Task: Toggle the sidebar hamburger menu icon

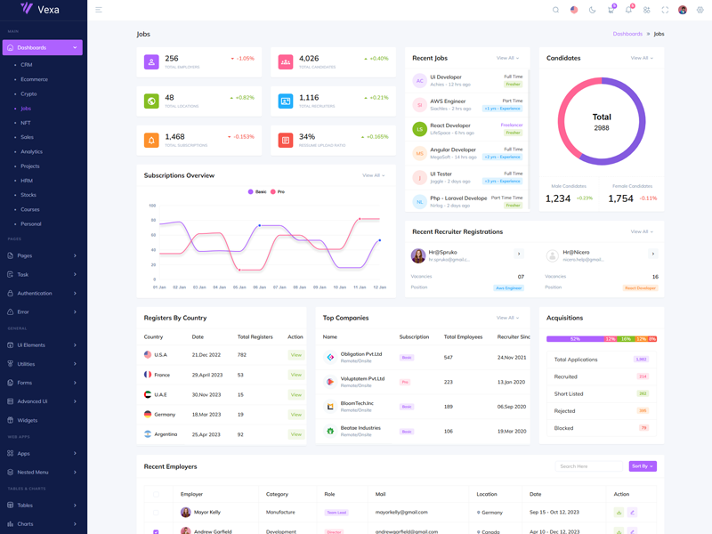Action: [99, 10]
